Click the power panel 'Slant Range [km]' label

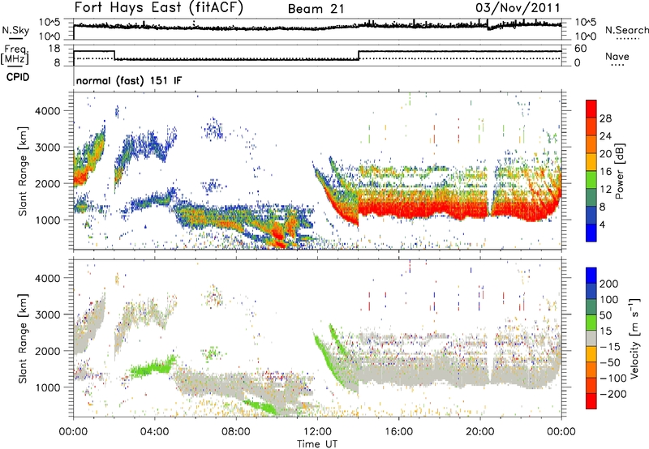click(x=24, y=171)
